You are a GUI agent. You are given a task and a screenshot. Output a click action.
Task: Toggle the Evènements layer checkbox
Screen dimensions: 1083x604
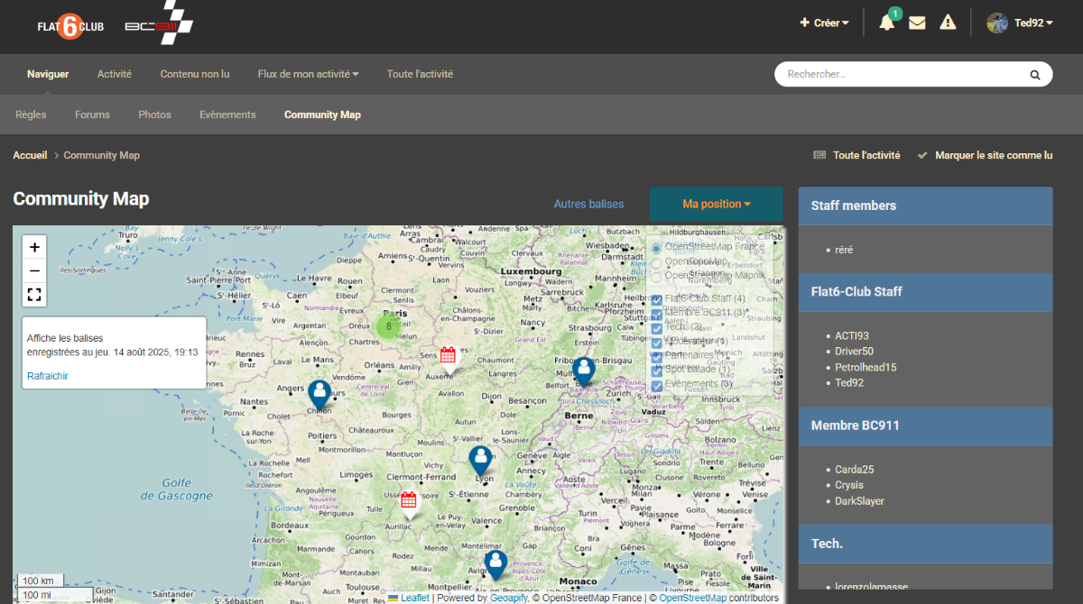pyautogui.click(x=657, y=385)
